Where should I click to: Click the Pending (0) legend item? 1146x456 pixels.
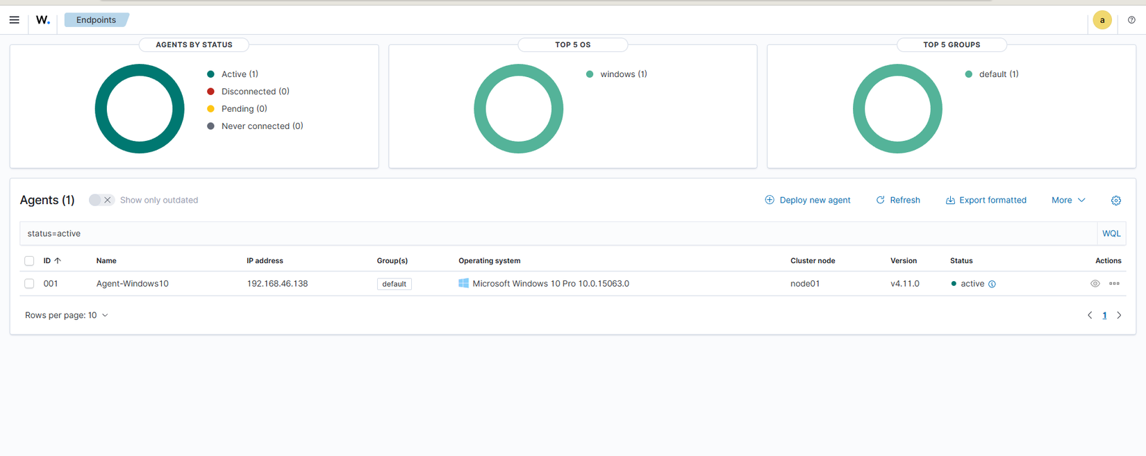(237, 109)
